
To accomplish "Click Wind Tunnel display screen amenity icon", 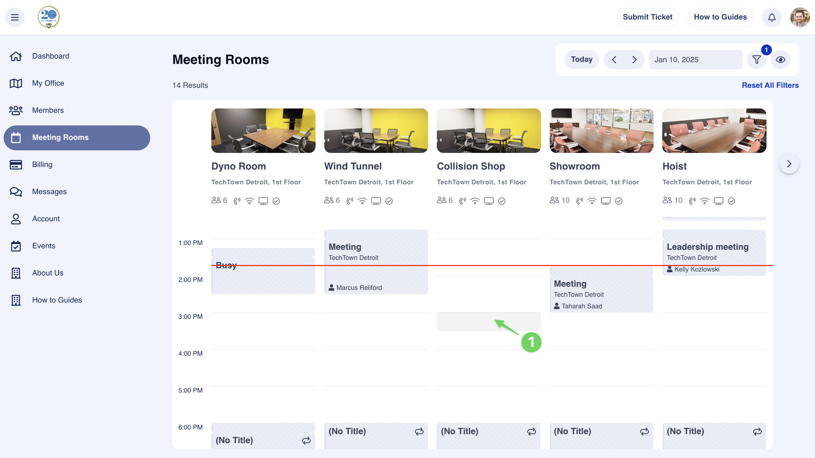I will pos(376,201).
